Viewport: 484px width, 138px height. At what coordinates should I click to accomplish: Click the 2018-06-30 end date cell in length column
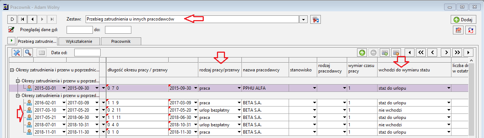[x=183, y=117]
